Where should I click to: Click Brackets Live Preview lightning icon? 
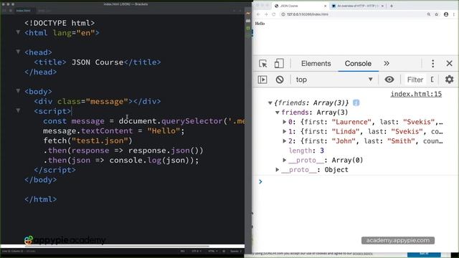248,14
